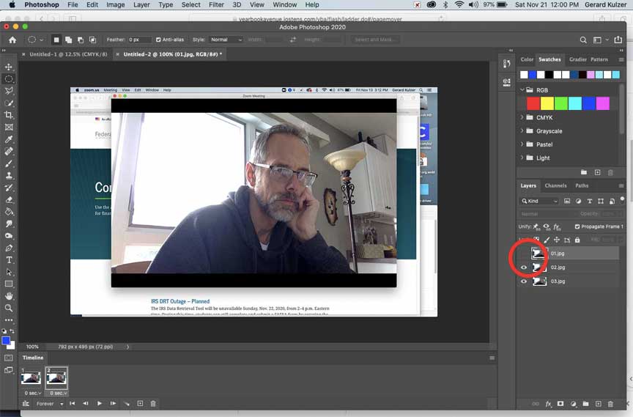Select the Crop tool
The width and height of the screenshot is (633, 417).
tap(9, 115)
